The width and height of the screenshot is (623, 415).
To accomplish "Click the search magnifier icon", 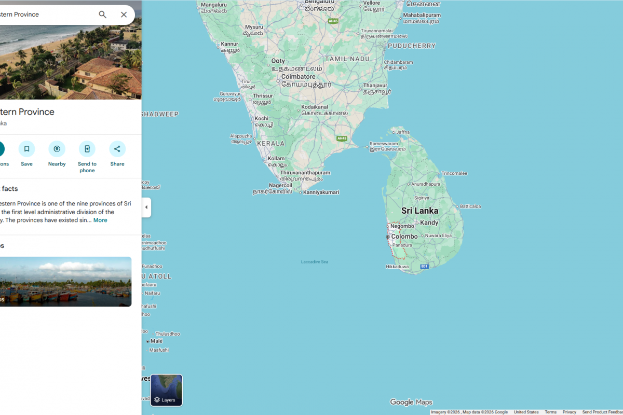I will (x=103, y=15).
